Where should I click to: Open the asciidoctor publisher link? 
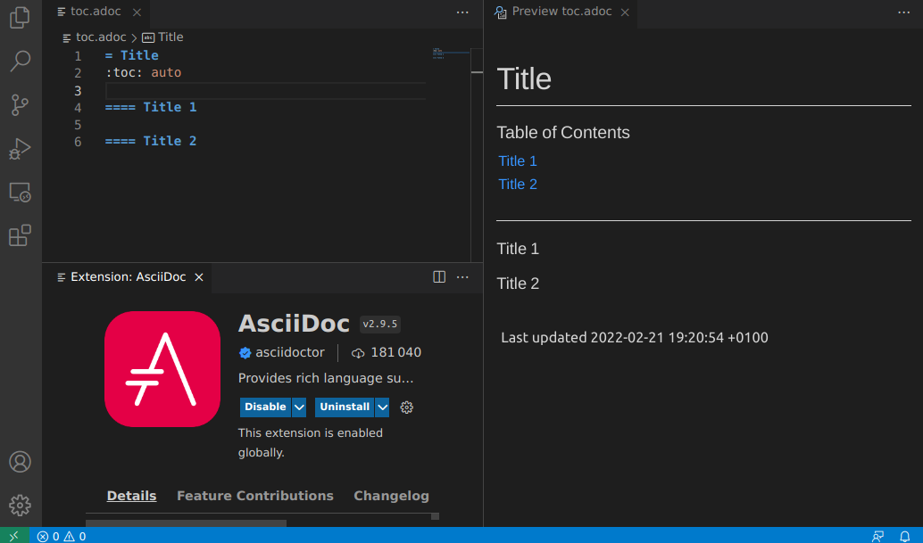tap(289, 352)
